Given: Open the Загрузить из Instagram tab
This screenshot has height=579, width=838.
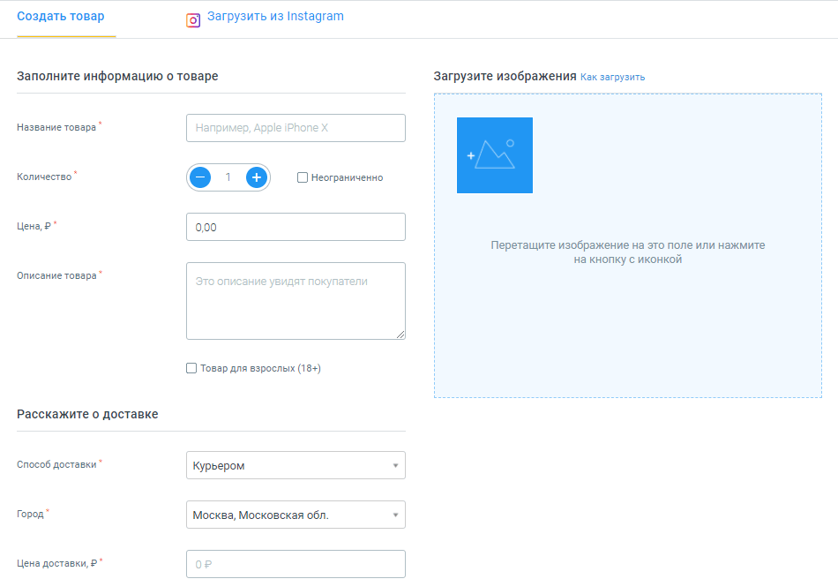Looking at the screenshot, I should tap(274, 17).
